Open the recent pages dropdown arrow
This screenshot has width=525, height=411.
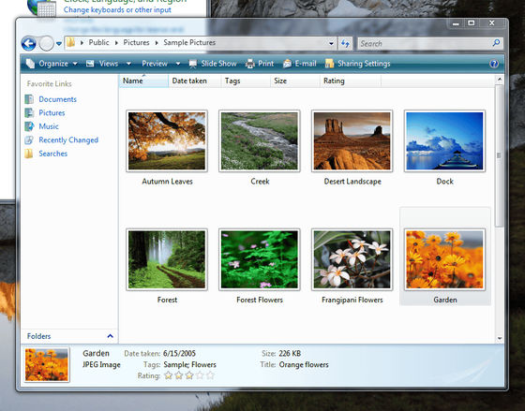tap(58, 44)
